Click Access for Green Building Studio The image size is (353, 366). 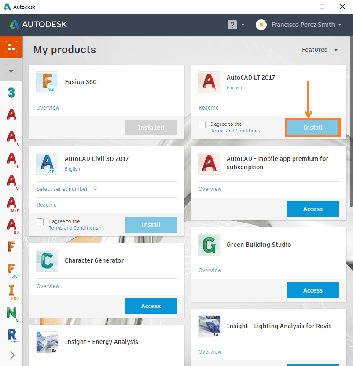coord(313,290)
